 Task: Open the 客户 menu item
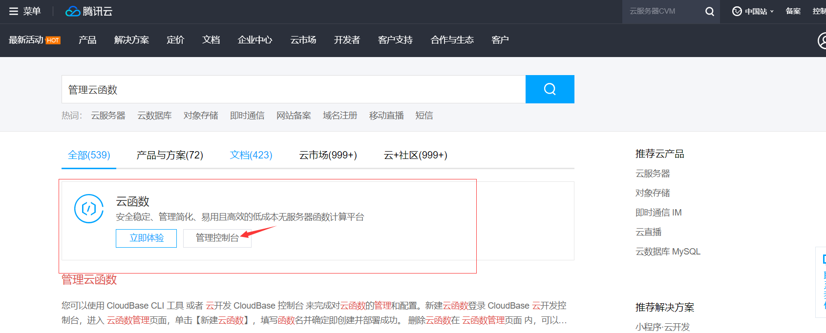[x=500, y=40]
